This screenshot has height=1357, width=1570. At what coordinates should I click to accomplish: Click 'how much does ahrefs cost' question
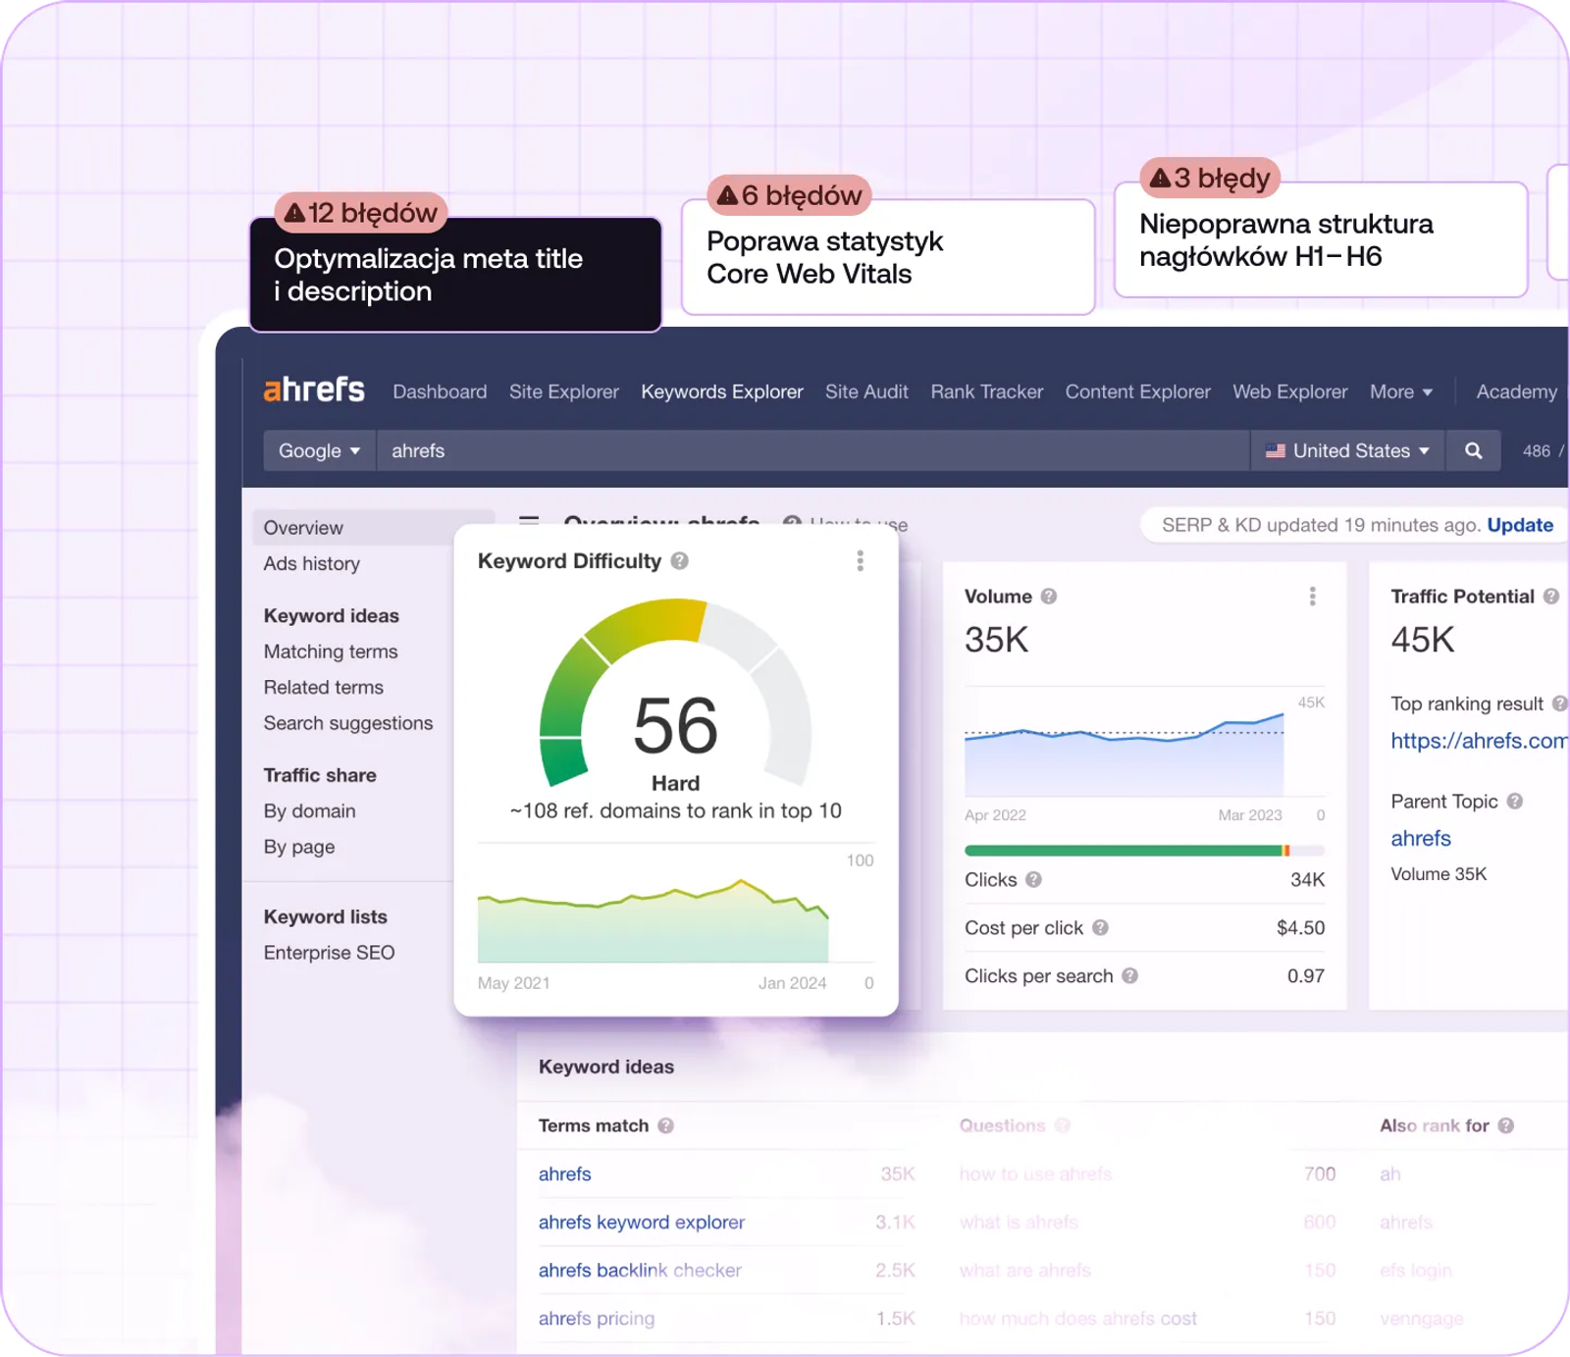(x=1078, y=1319)
